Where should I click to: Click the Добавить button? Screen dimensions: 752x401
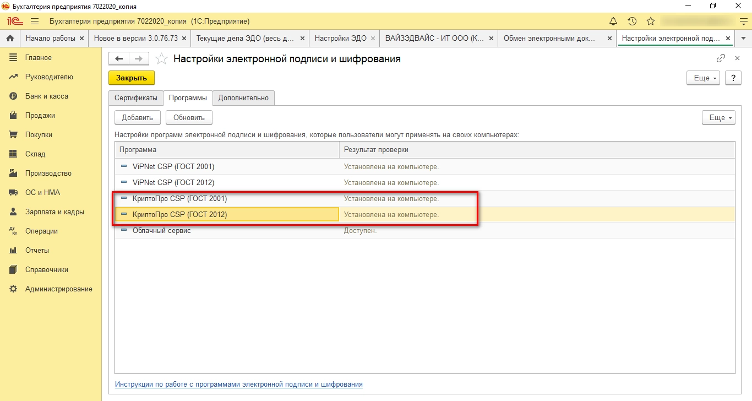point(138,117)
